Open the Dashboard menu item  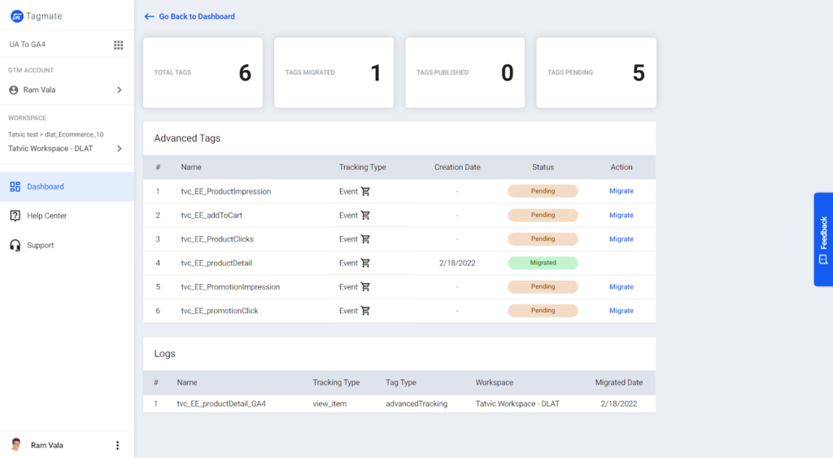click(x=67, y=186)
